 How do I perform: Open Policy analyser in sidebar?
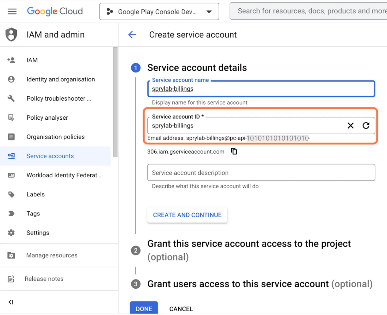47,118
